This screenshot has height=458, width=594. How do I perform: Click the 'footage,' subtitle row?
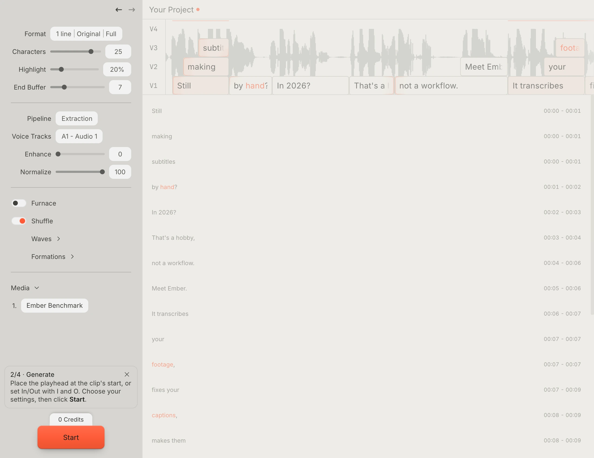click(366, 364)
